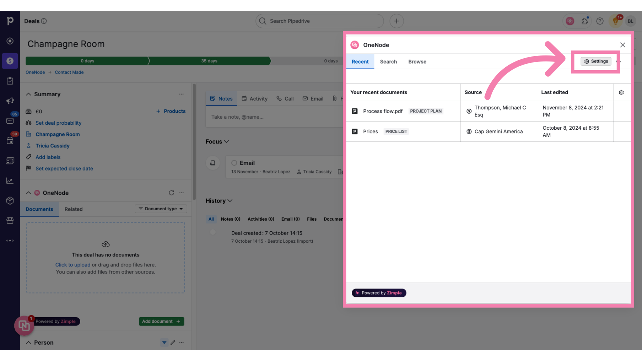Click the Related tab in OneNode panel
This screenshot has height=361, width=642.
pyautogui.click(x=73, y=209)
